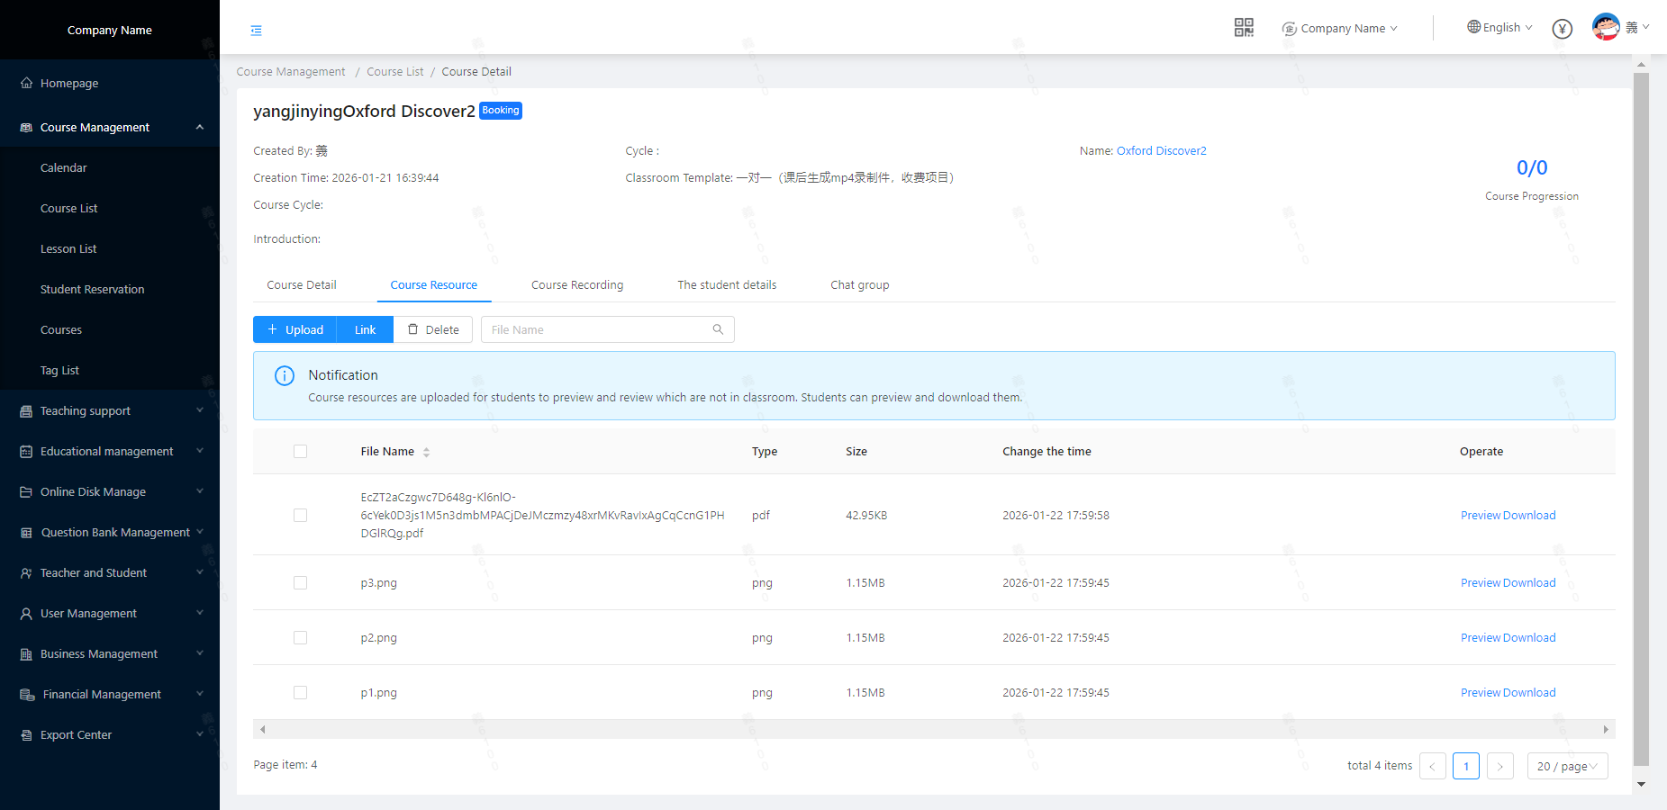Viewport: 1667px width, 810px height.
Task: Select the p3.png row checkbox
Action: click(301, 583)
